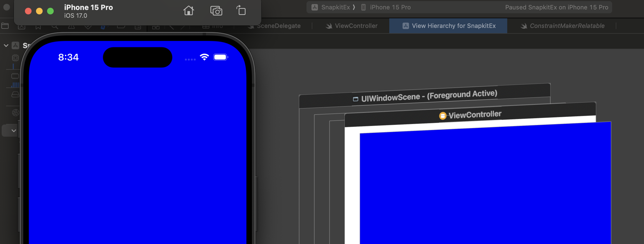Select the white view behind the blue view
The width and height of the screenshot is (644, 244).
click(352, 185)
